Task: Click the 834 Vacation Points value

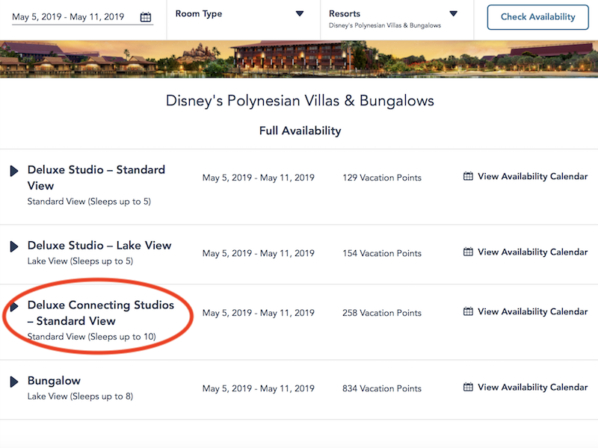Action: tap(382, 388)
